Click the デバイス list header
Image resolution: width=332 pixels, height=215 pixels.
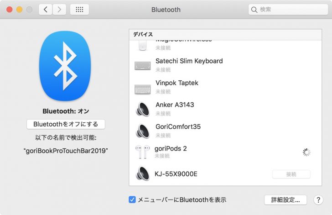coord(225,34)
